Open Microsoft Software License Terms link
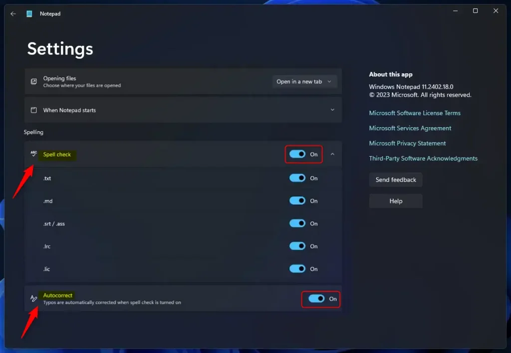Image resolution: width=511 pixels, height=353 pixels. click(415, 113)
